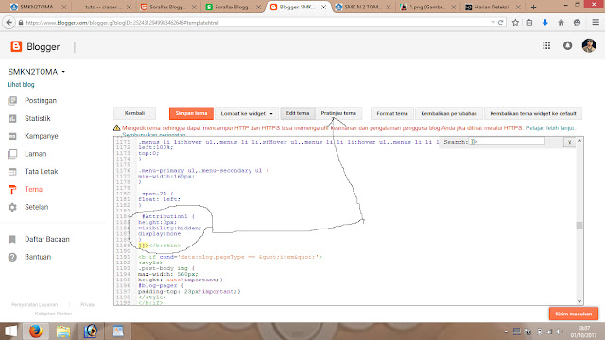Click the Kampanye sidebar icon
This screenshot has width=605, height=340.
click(x=12, y=136)
